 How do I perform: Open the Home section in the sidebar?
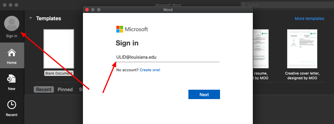click(x=12, y=56)
